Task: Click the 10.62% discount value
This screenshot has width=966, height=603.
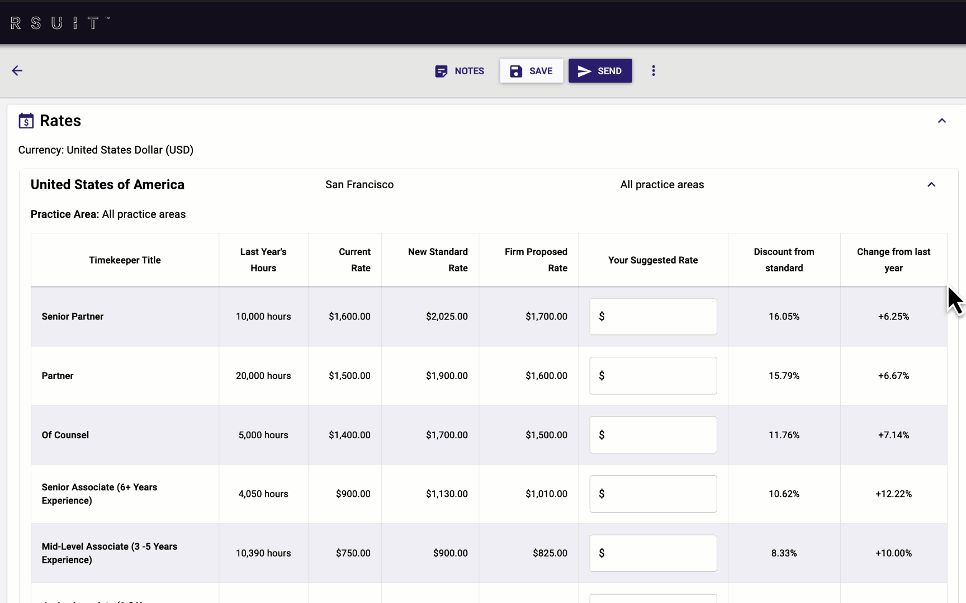Action: point(784,494)
